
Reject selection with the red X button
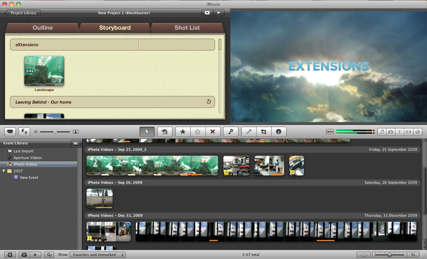tap(213, 132)
